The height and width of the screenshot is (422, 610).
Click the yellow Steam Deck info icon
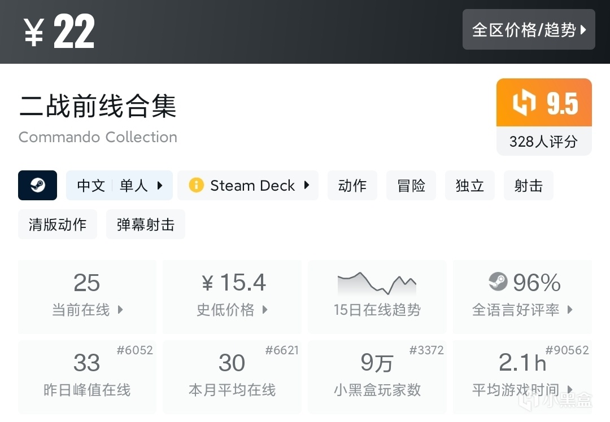(196, 186)
